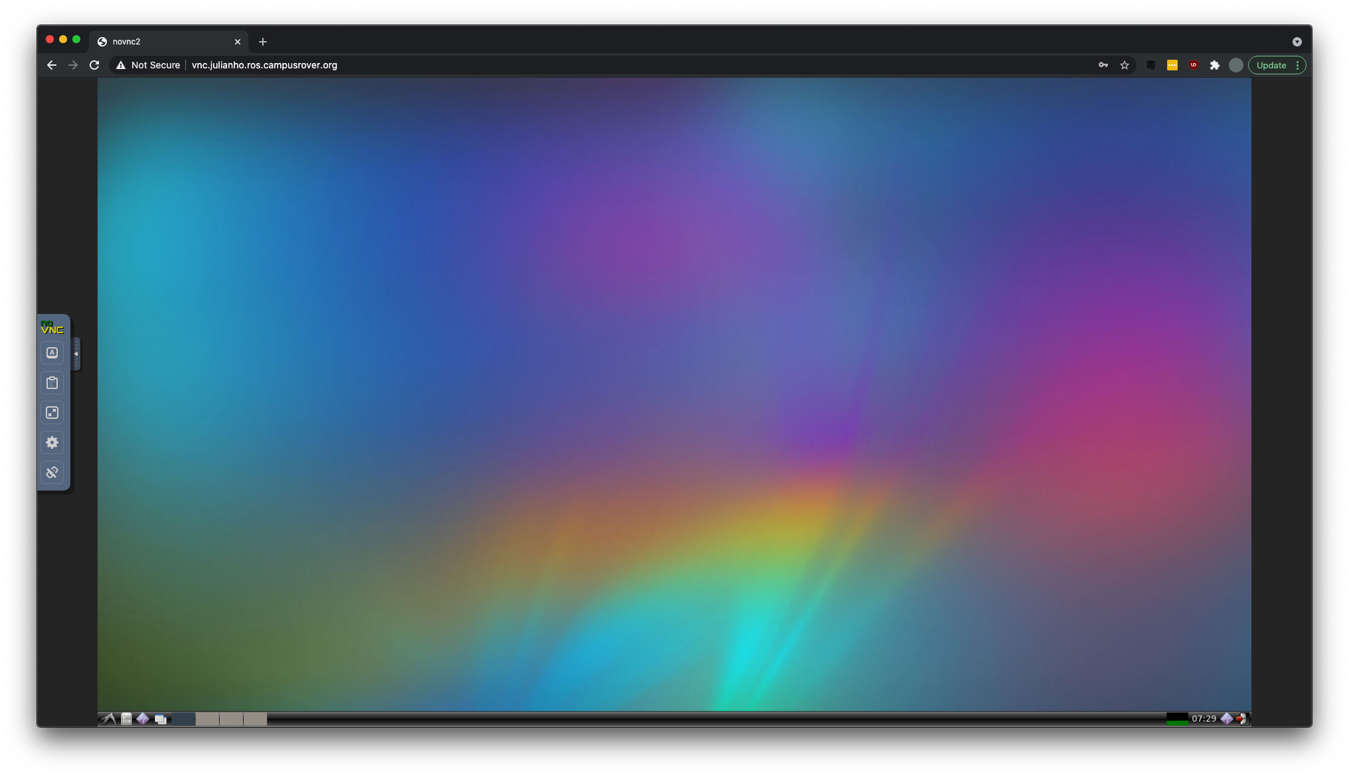The height and width of the screenshot is (776, 1349).
Task: Click the vnc.julianho.ros.campusrover.org address field
Action: pyautogui.click(x=264, y=65)
